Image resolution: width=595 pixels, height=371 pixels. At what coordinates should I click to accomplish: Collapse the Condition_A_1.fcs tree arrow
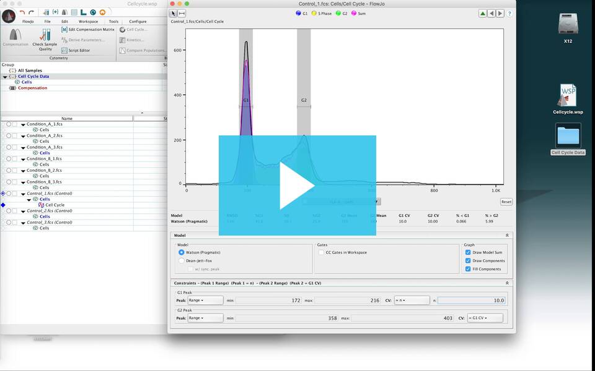pos(23,124)
